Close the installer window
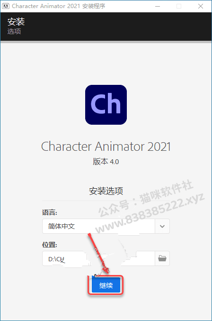 coord(201,6)
